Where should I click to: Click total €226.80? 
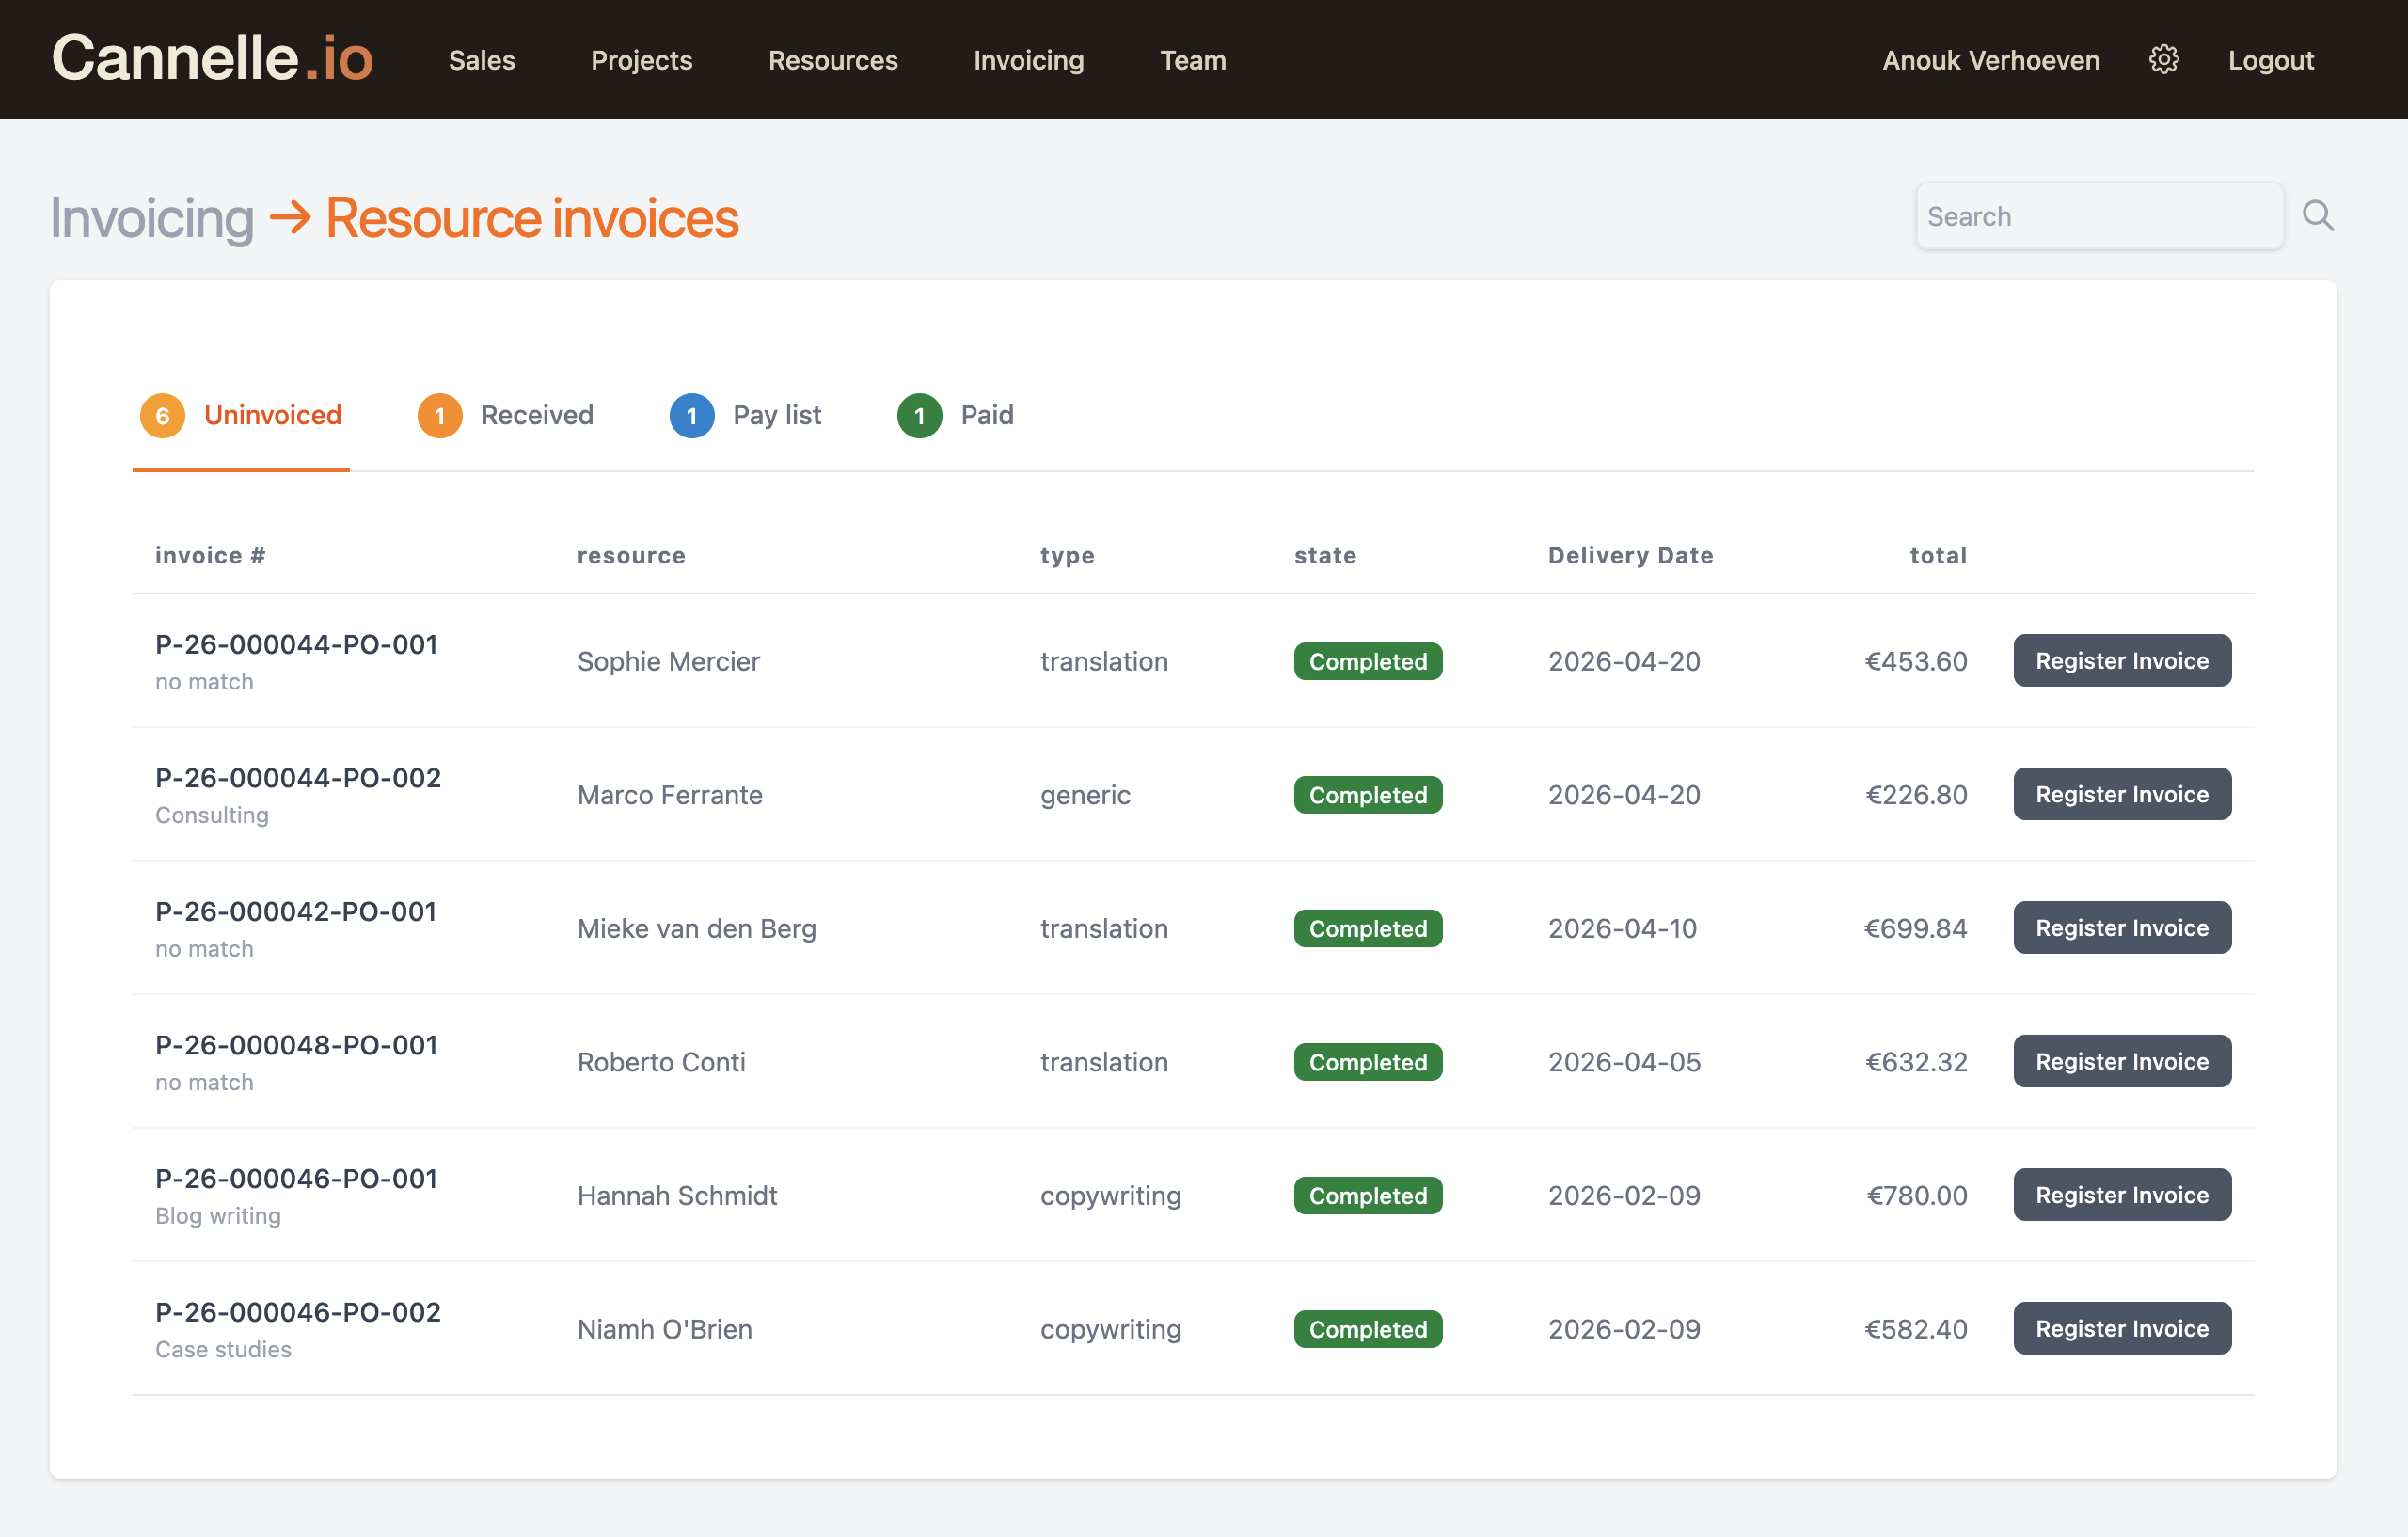(1915, 795)
